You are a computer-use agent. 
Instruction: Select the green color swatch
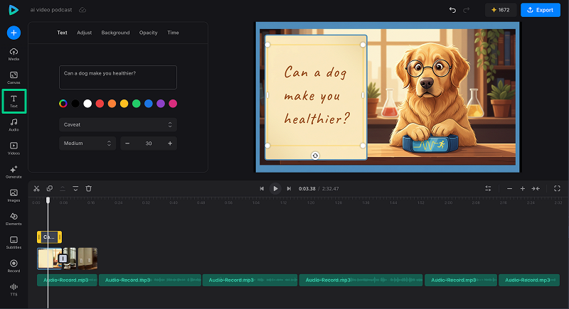pyautogui.click(x=137, y=104)
